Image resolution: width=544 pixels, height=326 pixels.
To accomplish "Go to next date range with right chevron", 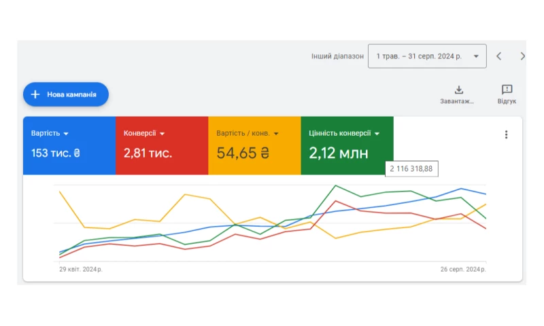I will click(522, 56).
